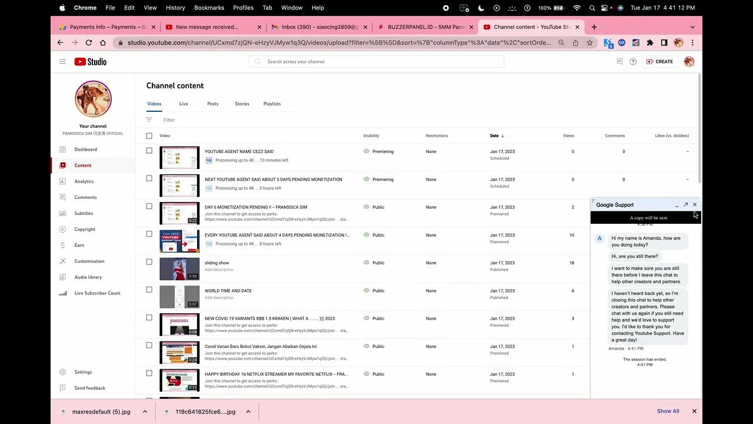Expand 119c641825fce6 jpg download options chevron
Viewport: 753px width, 424px height.
[248, 412]
